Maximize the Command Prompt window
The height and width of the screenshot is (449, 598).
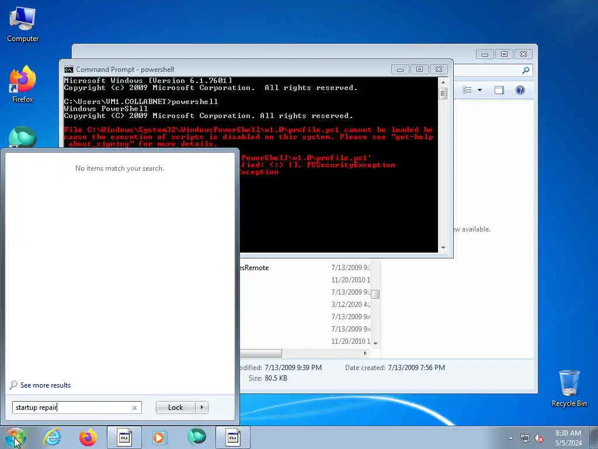coord(419,70)
